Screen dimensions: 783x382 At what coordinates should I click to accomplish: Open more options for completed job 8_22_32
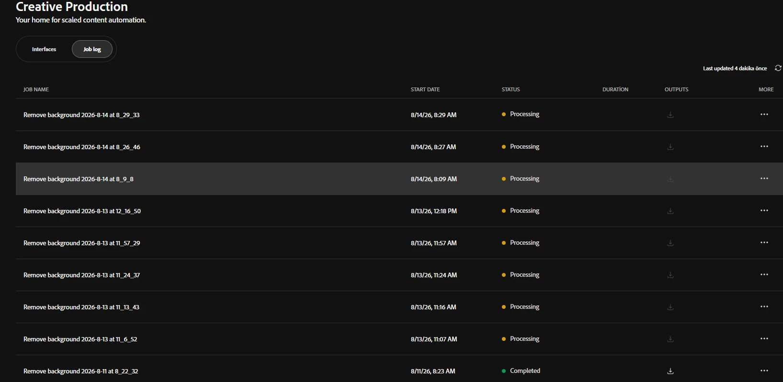[x=764, y=371]
